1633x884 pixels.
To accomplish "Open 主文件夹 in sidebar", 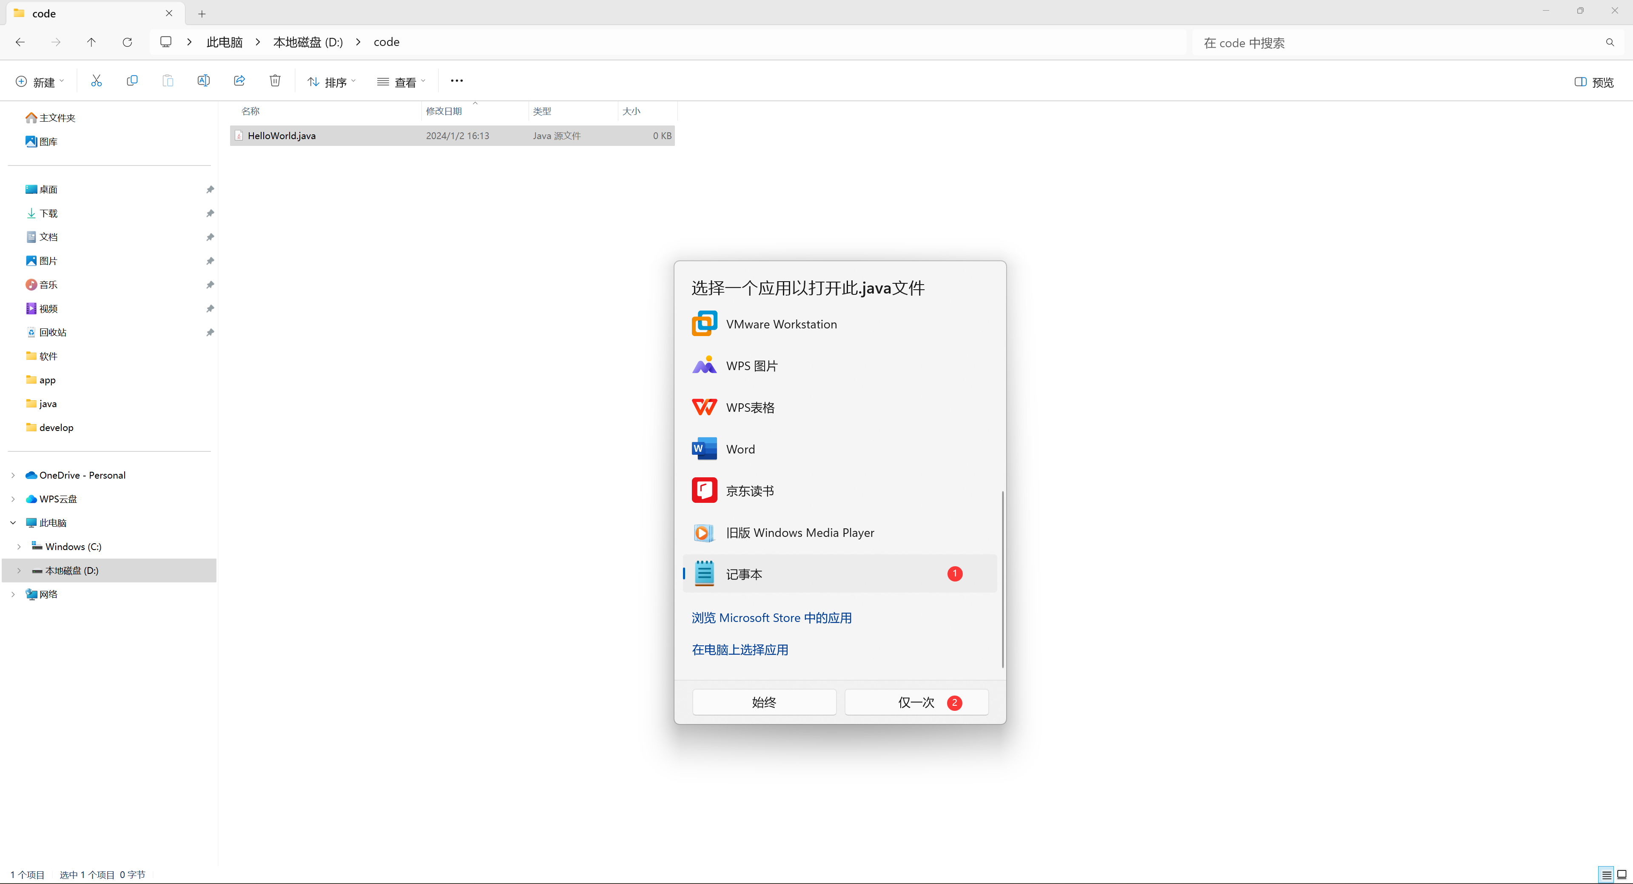I will [51, 118].
